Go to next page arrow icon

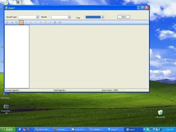pyautogui.click(x=36, y=22)
